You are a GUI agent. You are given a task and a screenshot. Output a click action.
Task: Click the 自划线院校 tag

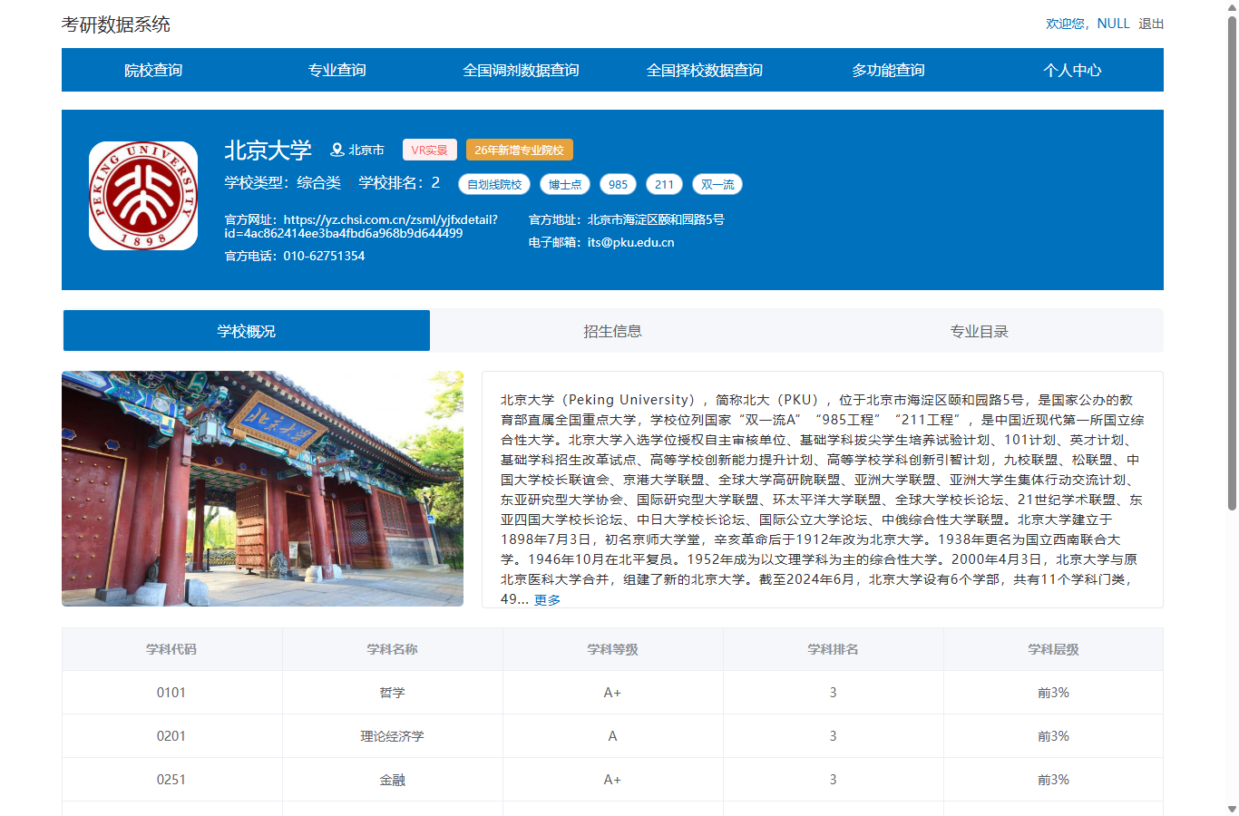tap(494, 184)
